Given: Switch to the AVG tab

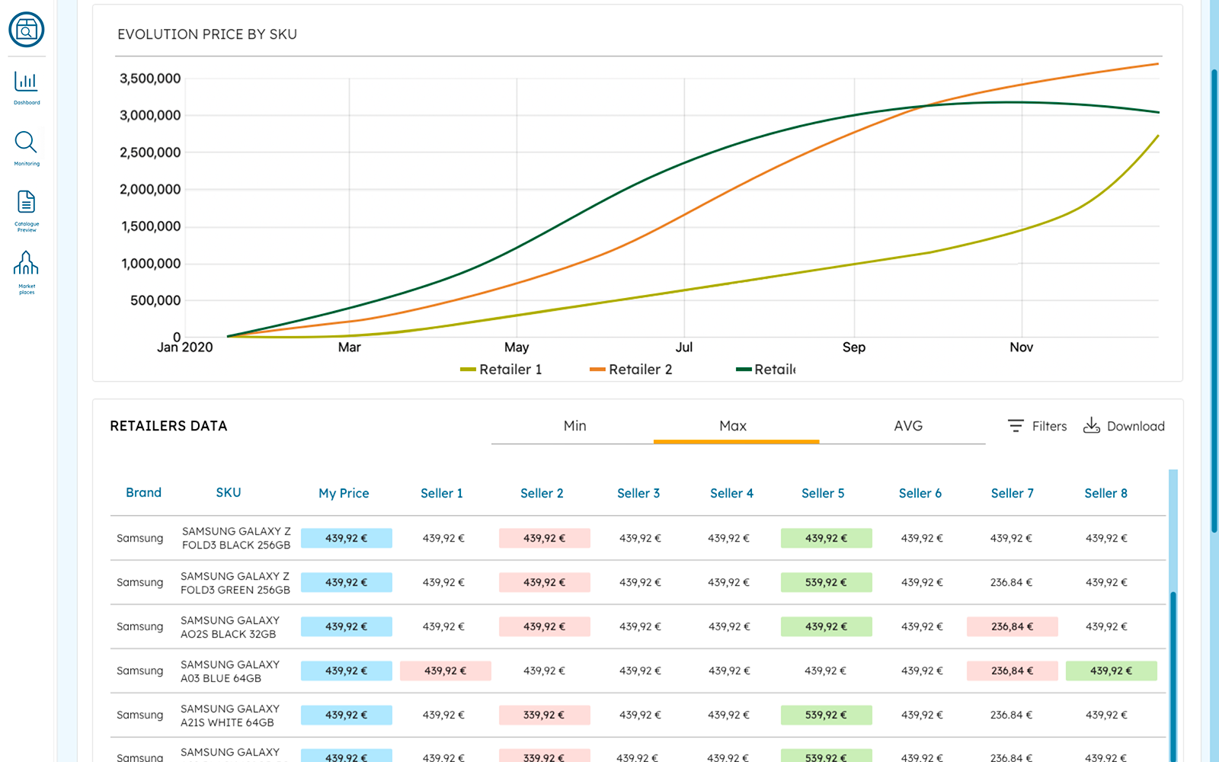Looking at the screenshot, I should tap(908, 426).
